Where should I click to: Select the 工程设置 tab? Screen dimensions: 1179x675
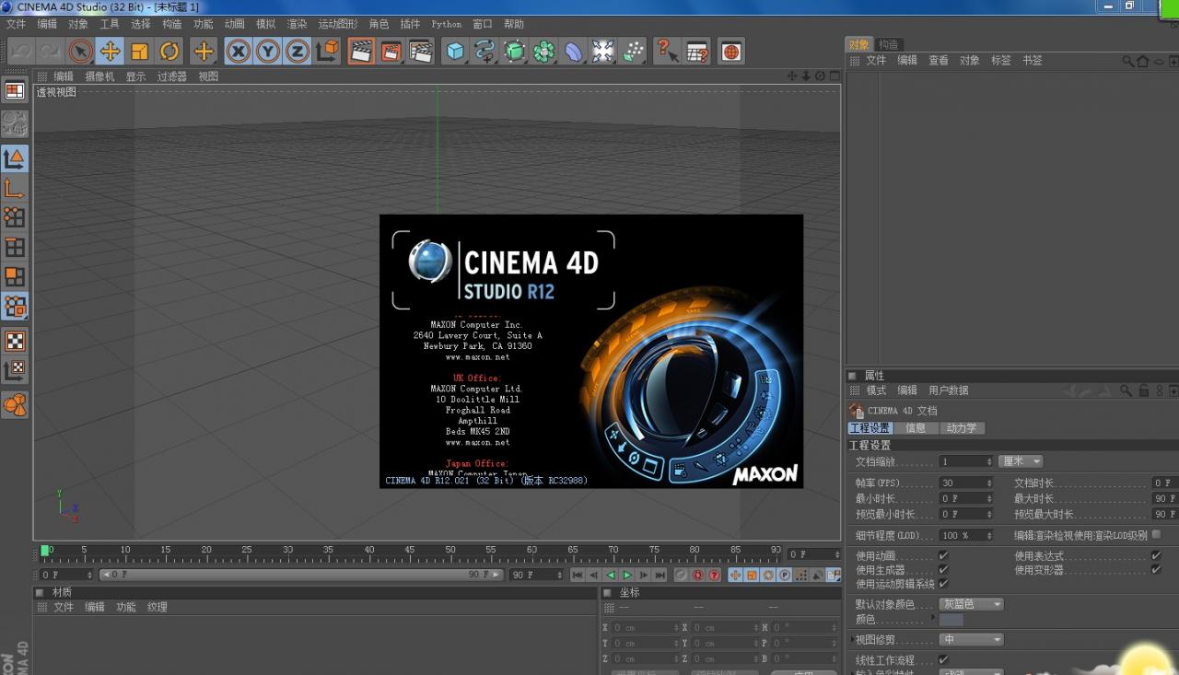click(870, 428)
